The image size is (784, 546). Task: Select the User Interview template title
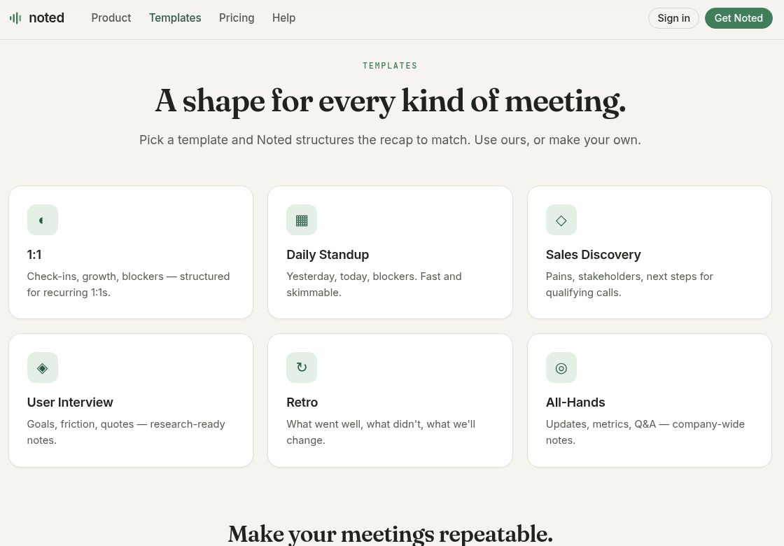[x=70, y=402]
